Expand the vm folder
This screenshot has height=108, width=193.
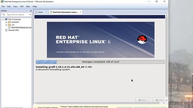(6, 25)
